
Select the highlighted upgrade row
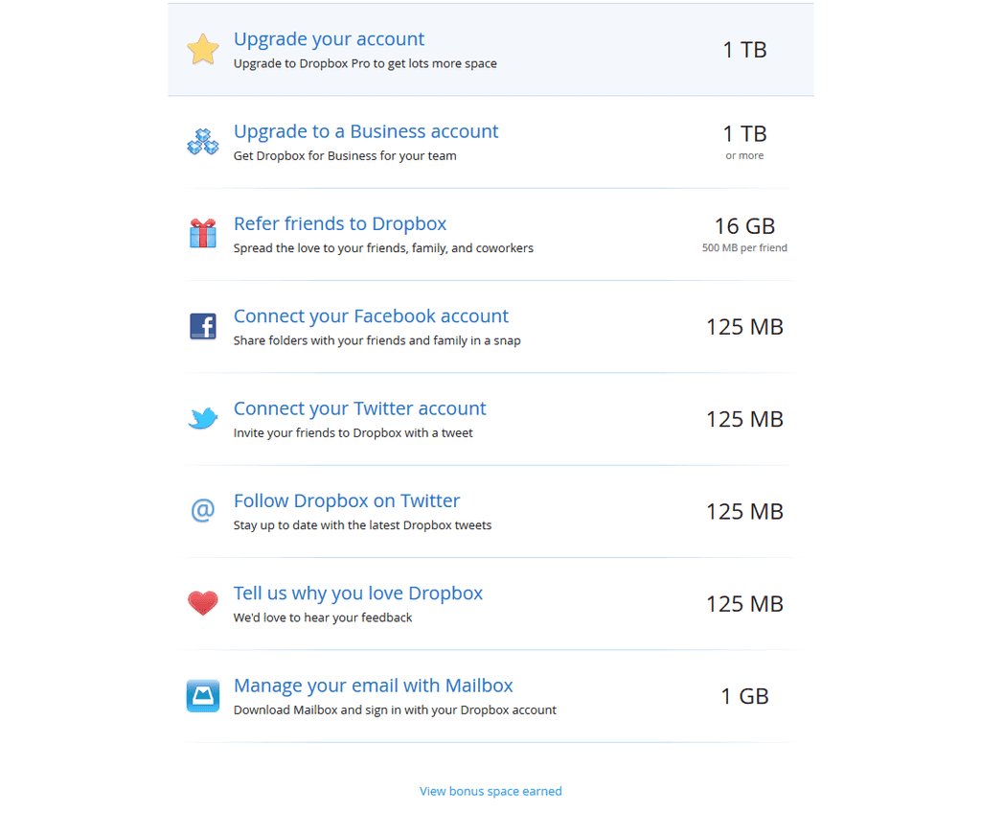tap(490, 49)
